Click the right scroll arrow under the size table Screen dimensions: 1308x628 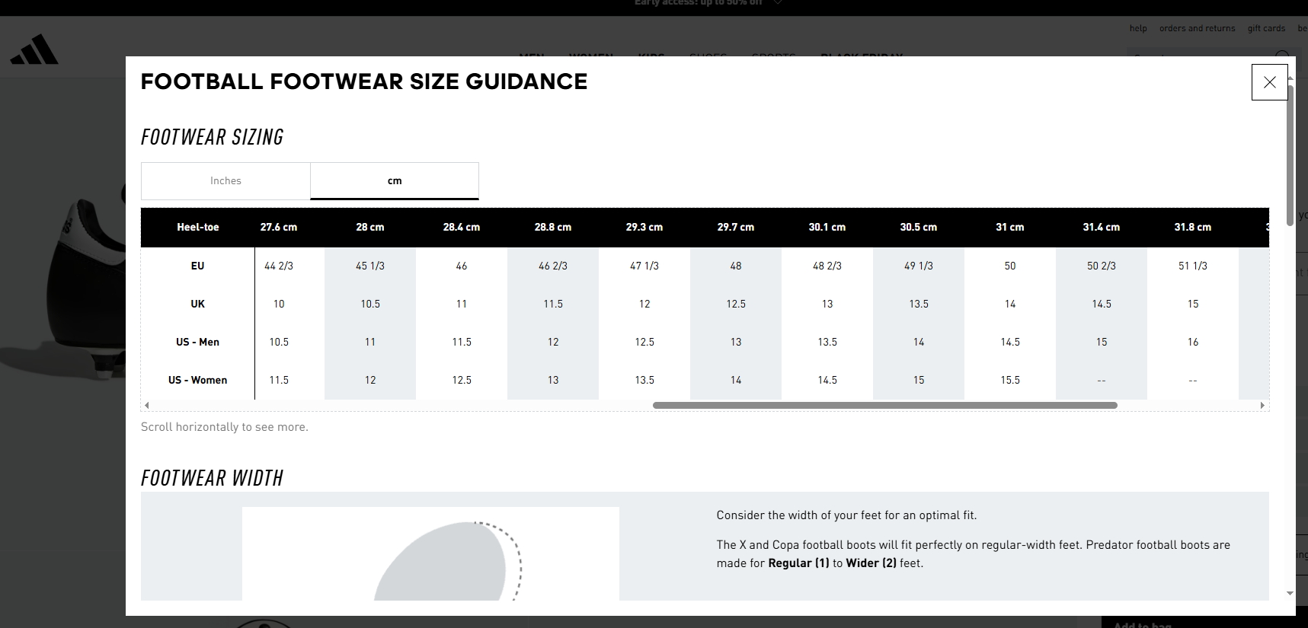point(1262,405)
